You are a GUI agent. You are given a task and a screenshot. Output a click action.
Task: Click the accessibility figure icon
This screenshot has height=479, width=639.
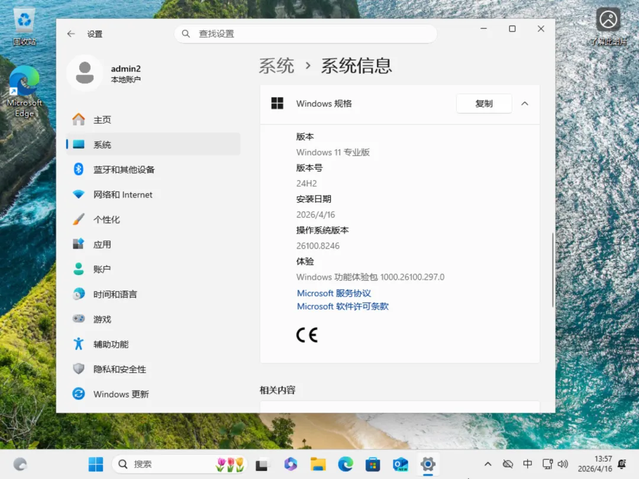click(x=78, y=344)
